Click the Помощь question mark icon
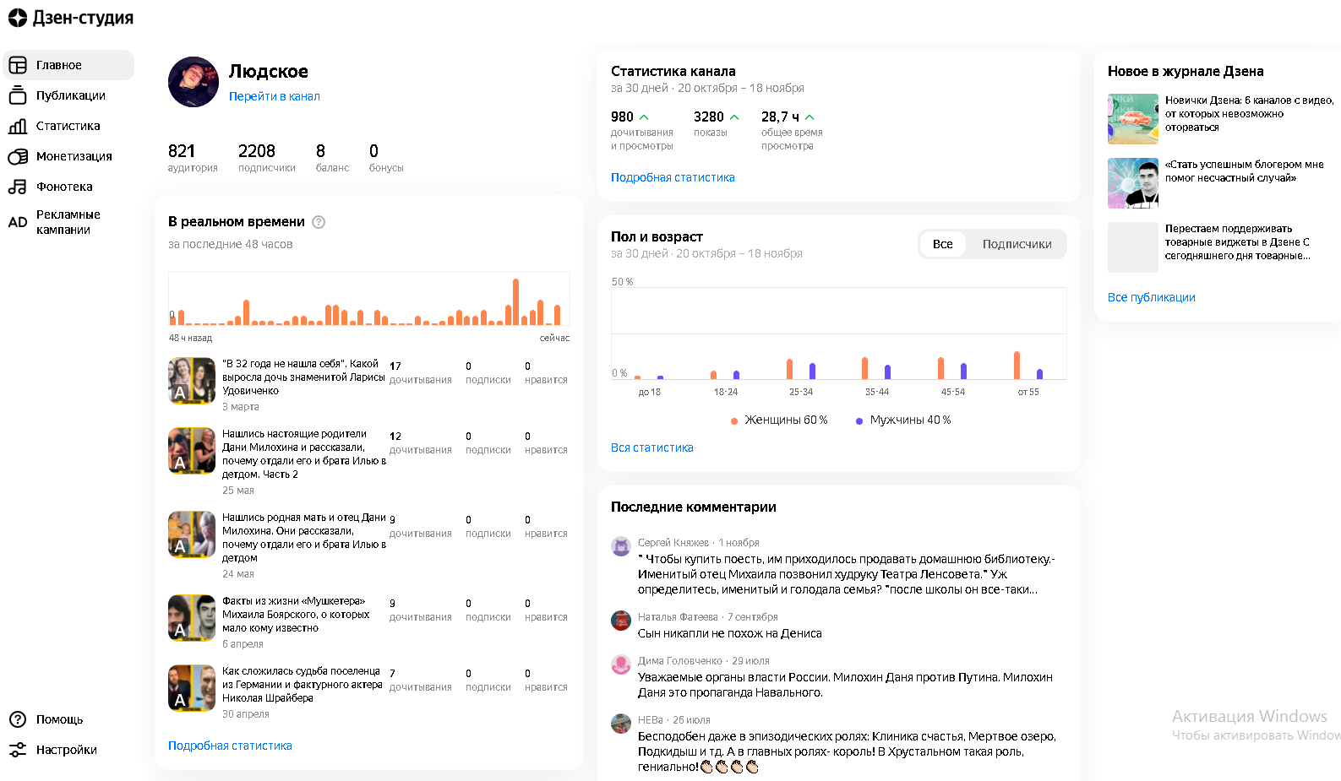This screenshot has width=1341, height=781. (18, 719)
